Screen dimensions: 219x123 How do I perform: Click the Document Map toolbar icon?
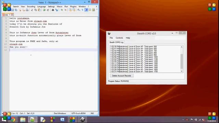(x=93, y=10)
